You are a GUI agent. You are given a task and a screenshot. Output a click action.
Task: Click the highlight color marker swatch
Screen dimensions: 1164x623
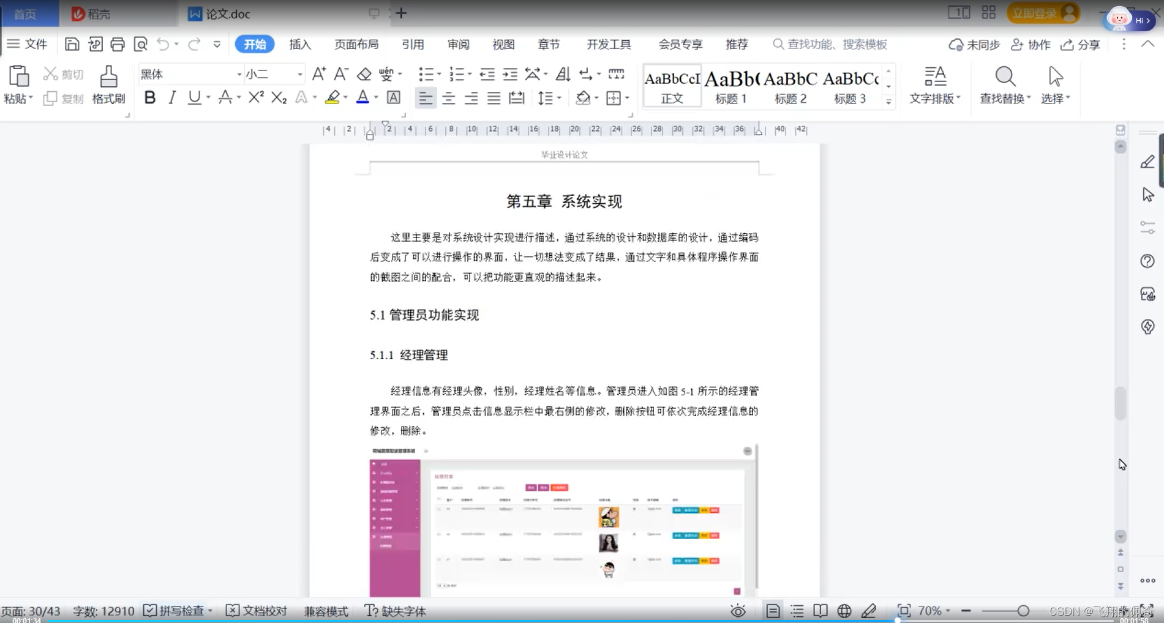point(332,97)
